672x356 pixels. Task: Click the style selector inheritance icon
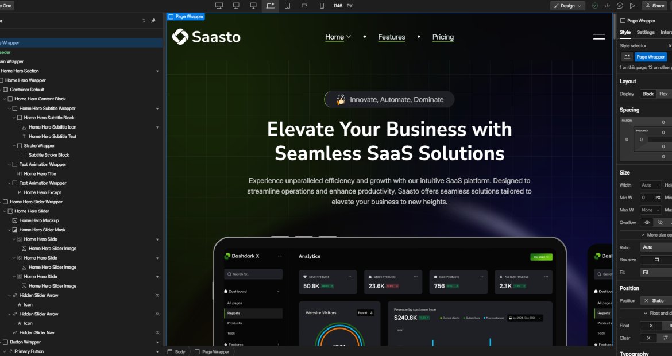[627, 56]
